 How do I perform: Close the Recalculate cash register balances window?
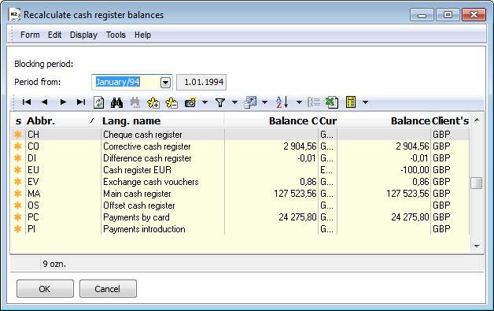pyautogui.click(x=474, y=15)
